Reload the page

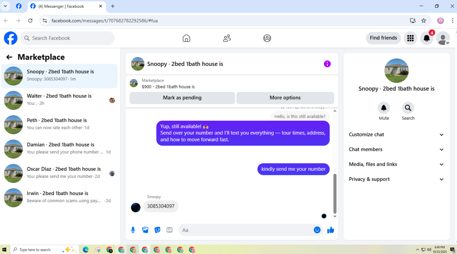pyautogui.click(x=30, y=21)
